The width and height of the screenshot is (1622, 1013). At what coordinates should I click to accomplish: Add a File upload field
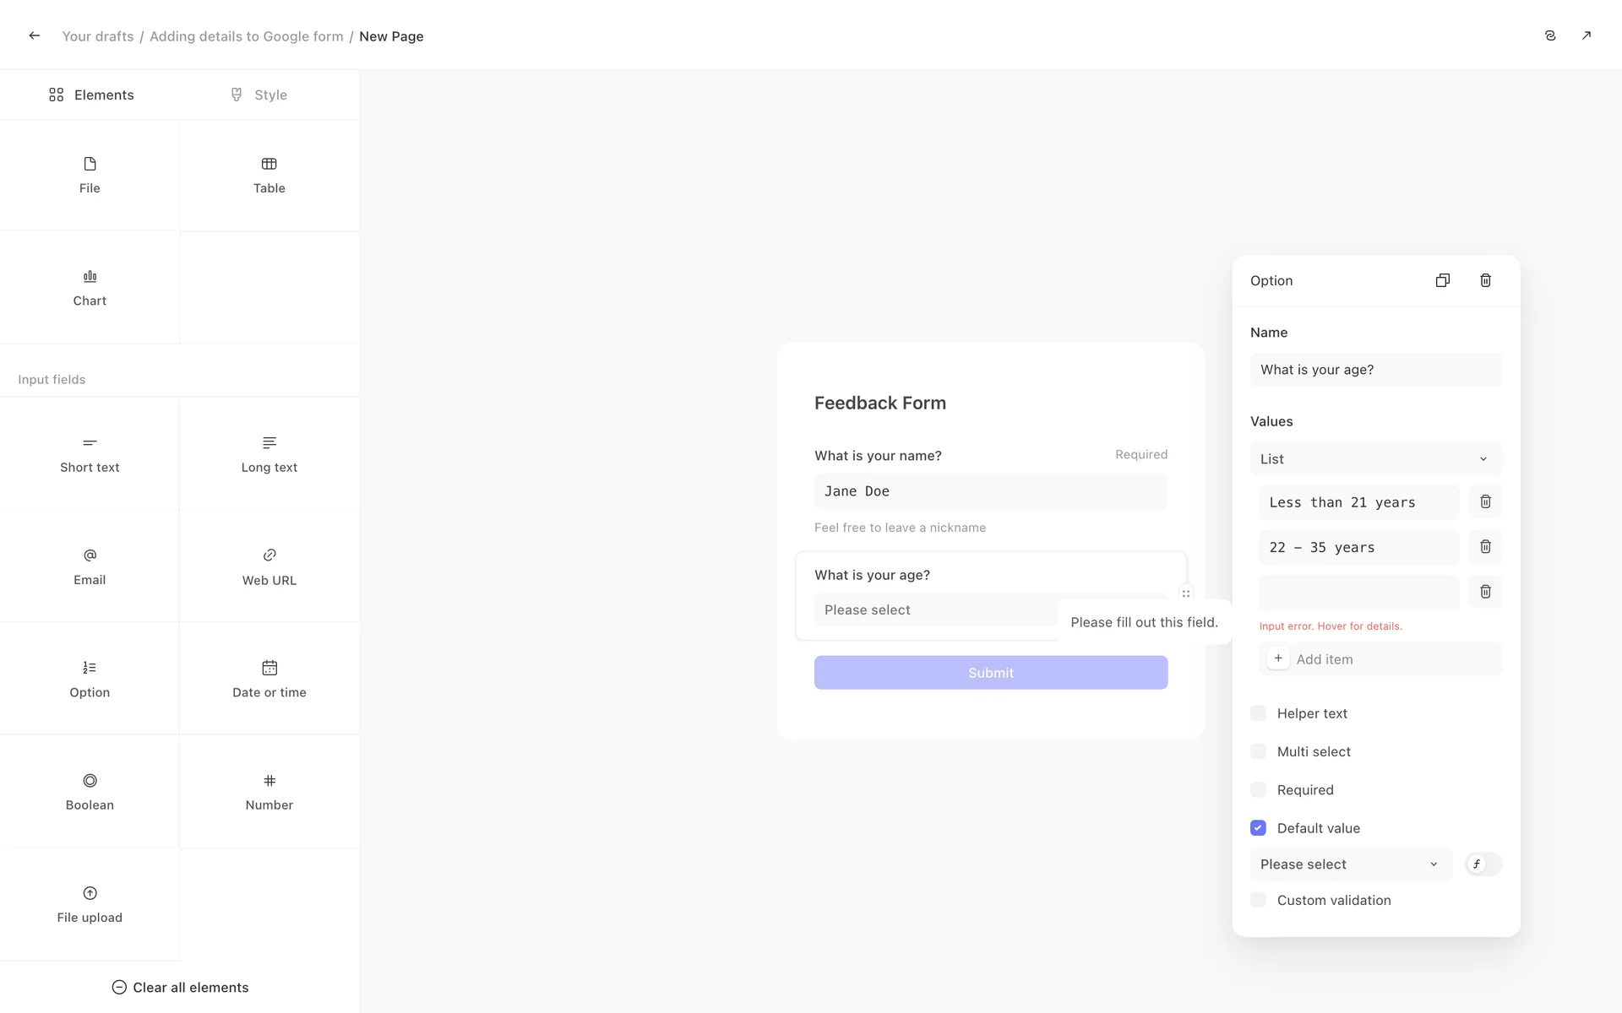(x=90, y=904)
